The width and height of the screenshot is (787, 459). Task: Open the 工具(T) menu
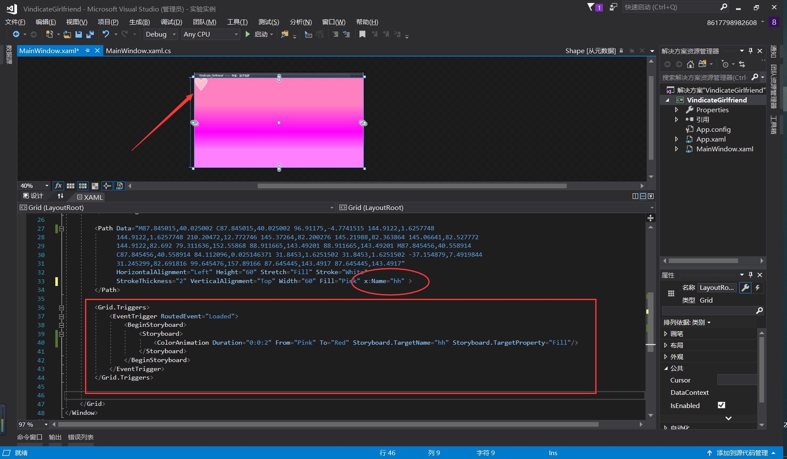pos(237,22)
